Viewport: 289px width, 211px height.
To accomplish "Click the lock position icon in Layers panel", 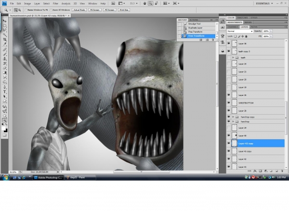I will (243, 36).
